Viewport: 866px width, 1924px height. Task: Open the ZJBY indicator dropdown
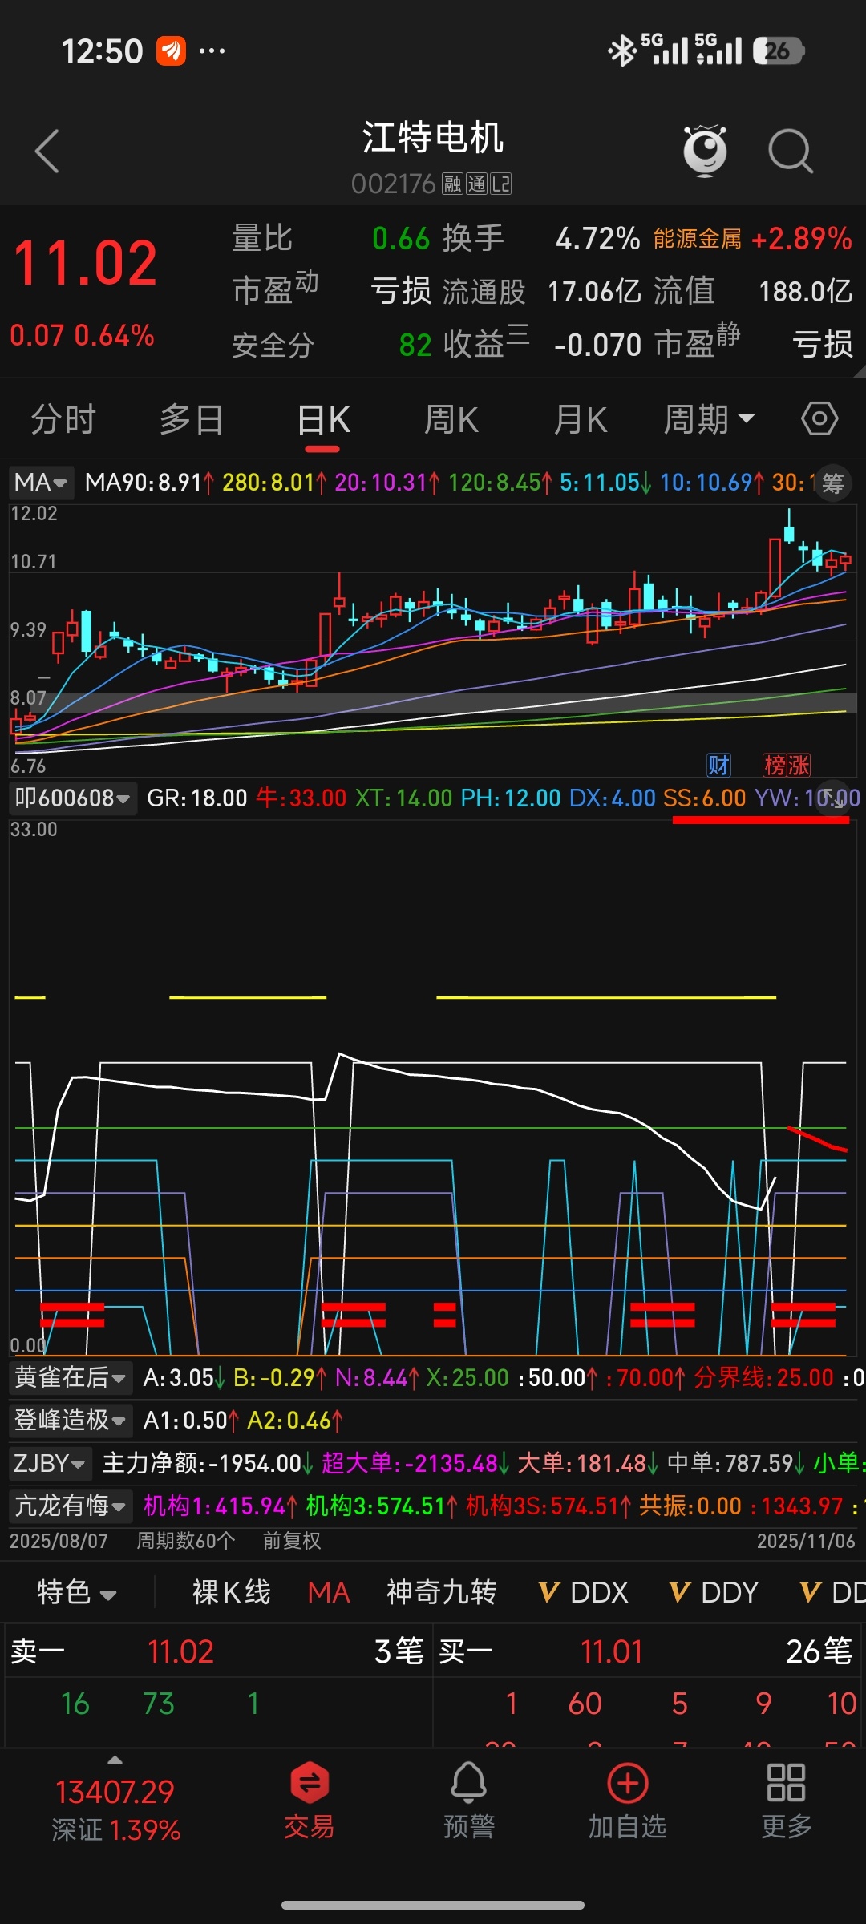[51, 1464]
